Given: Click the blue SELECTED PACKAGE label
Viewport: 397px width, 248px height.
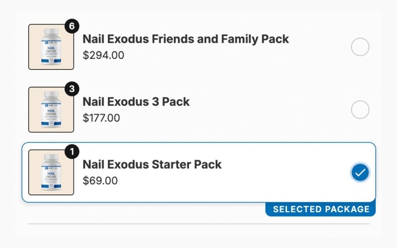Looking at the screenshot, I should 321,209.
